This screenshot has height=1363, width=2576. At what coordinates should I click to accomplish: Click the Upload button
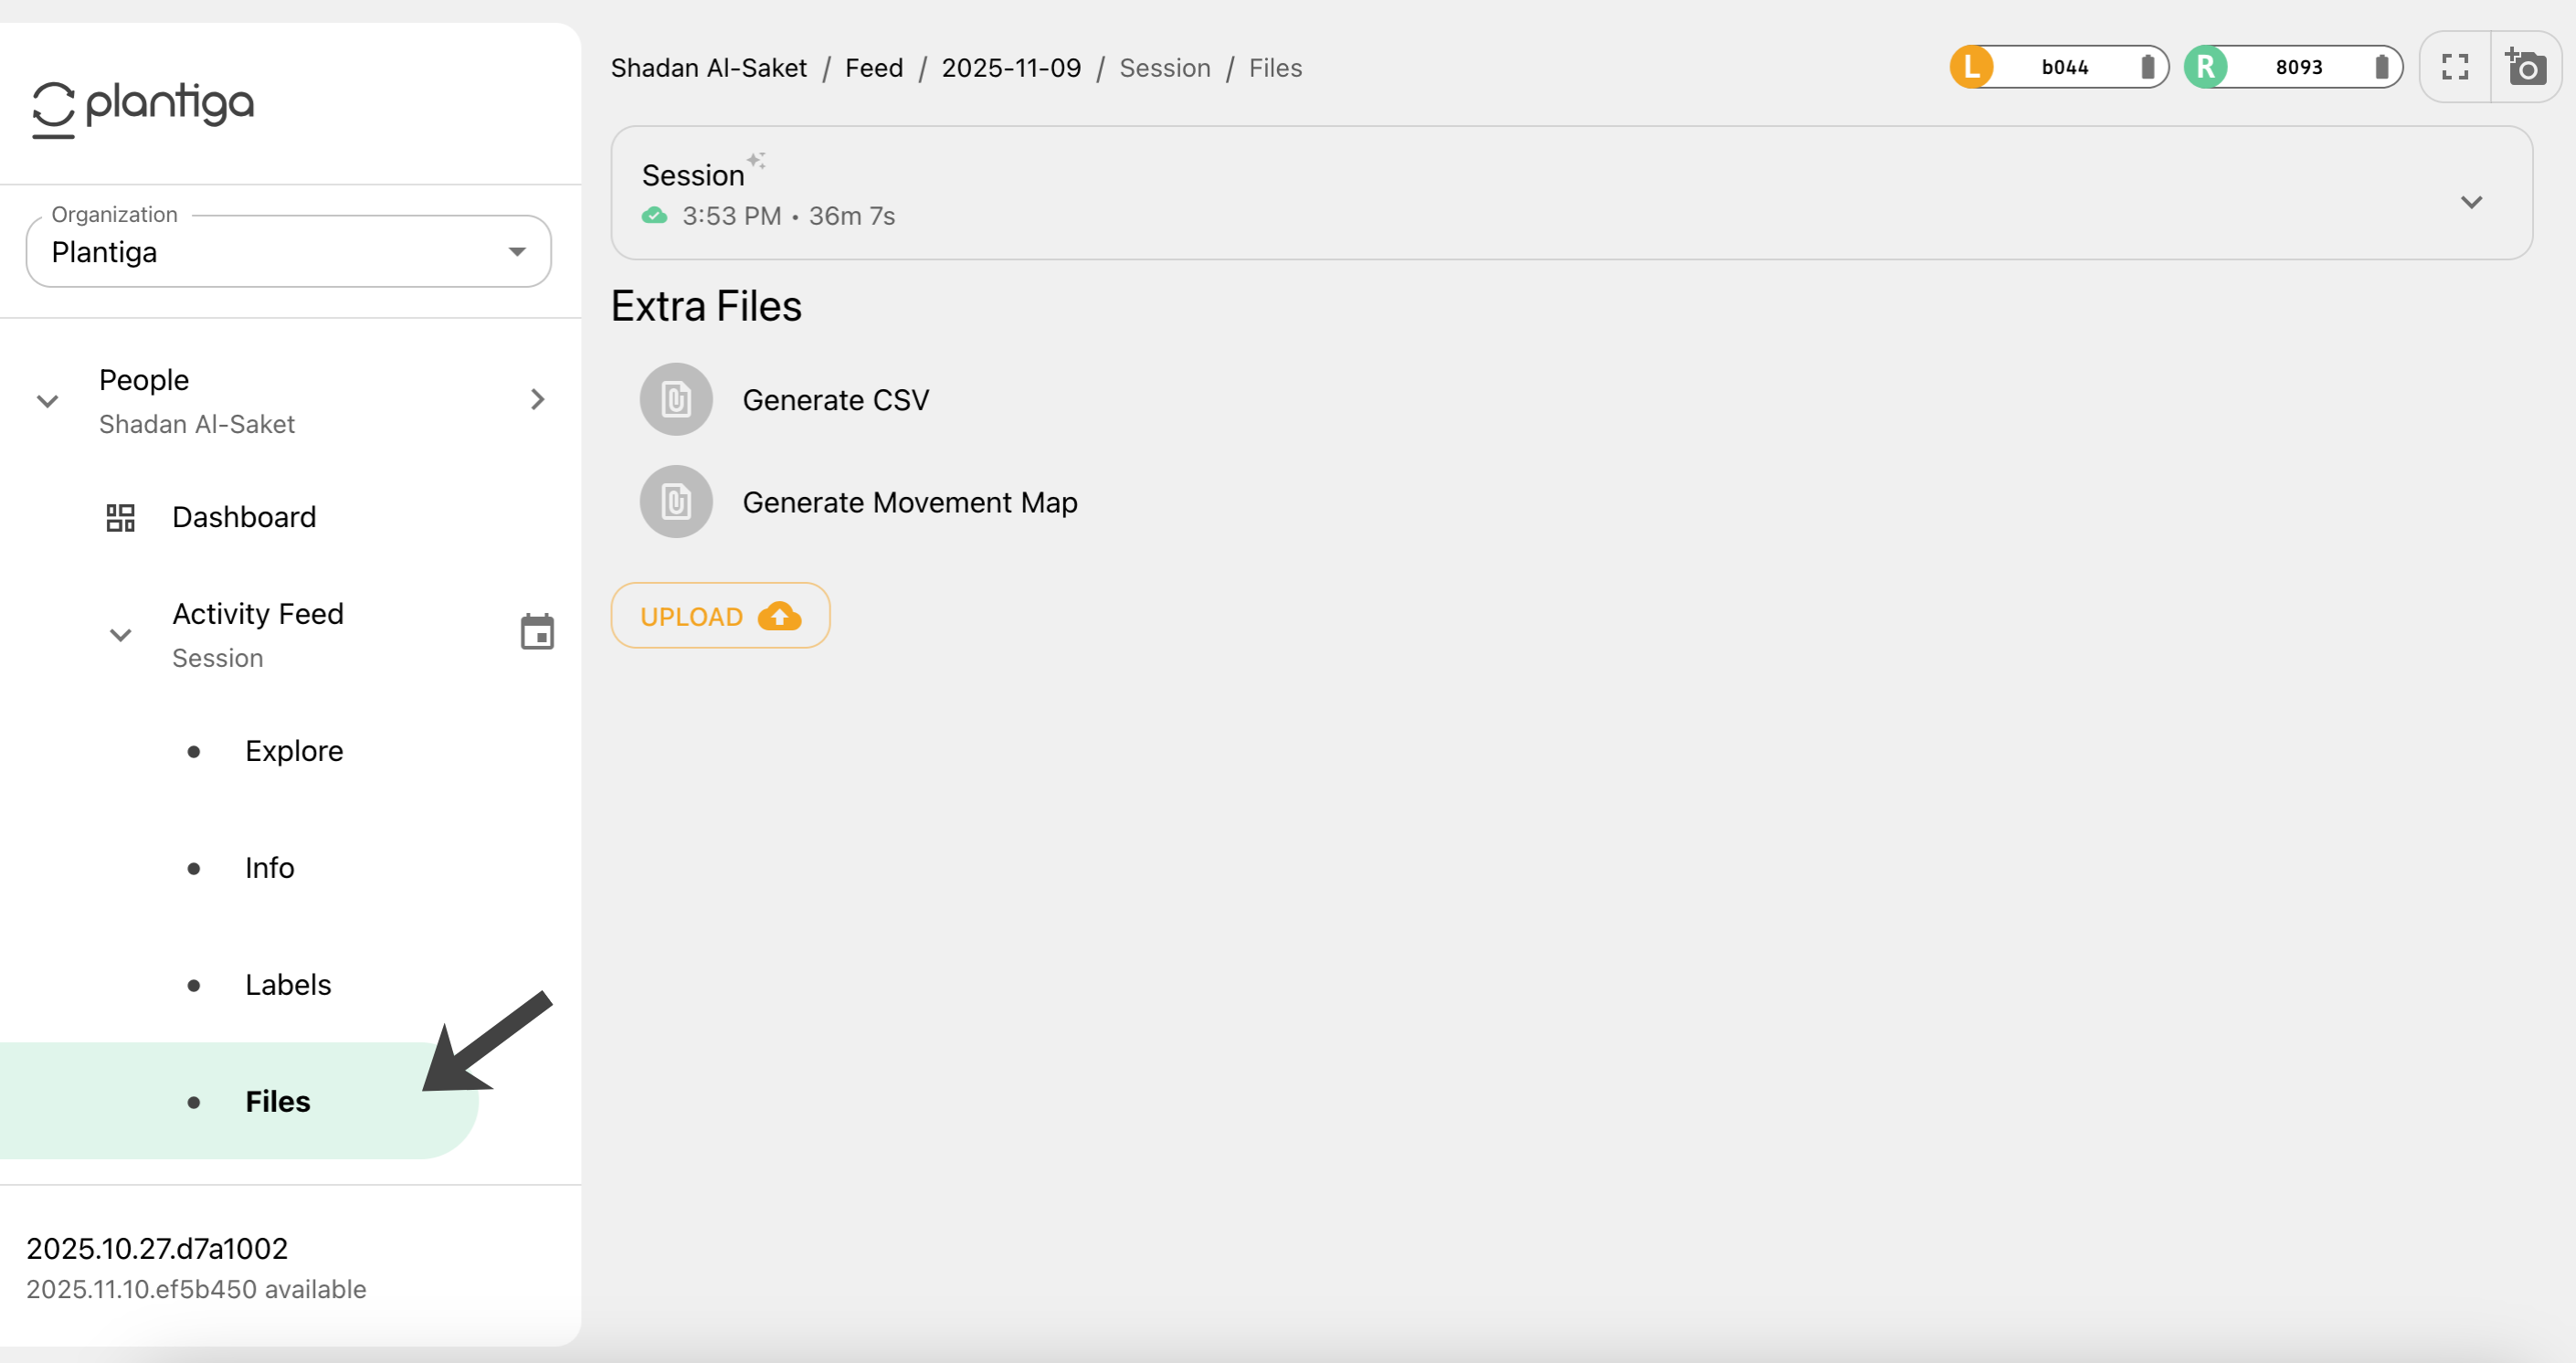pyautogui.click(x=720, y=616)
